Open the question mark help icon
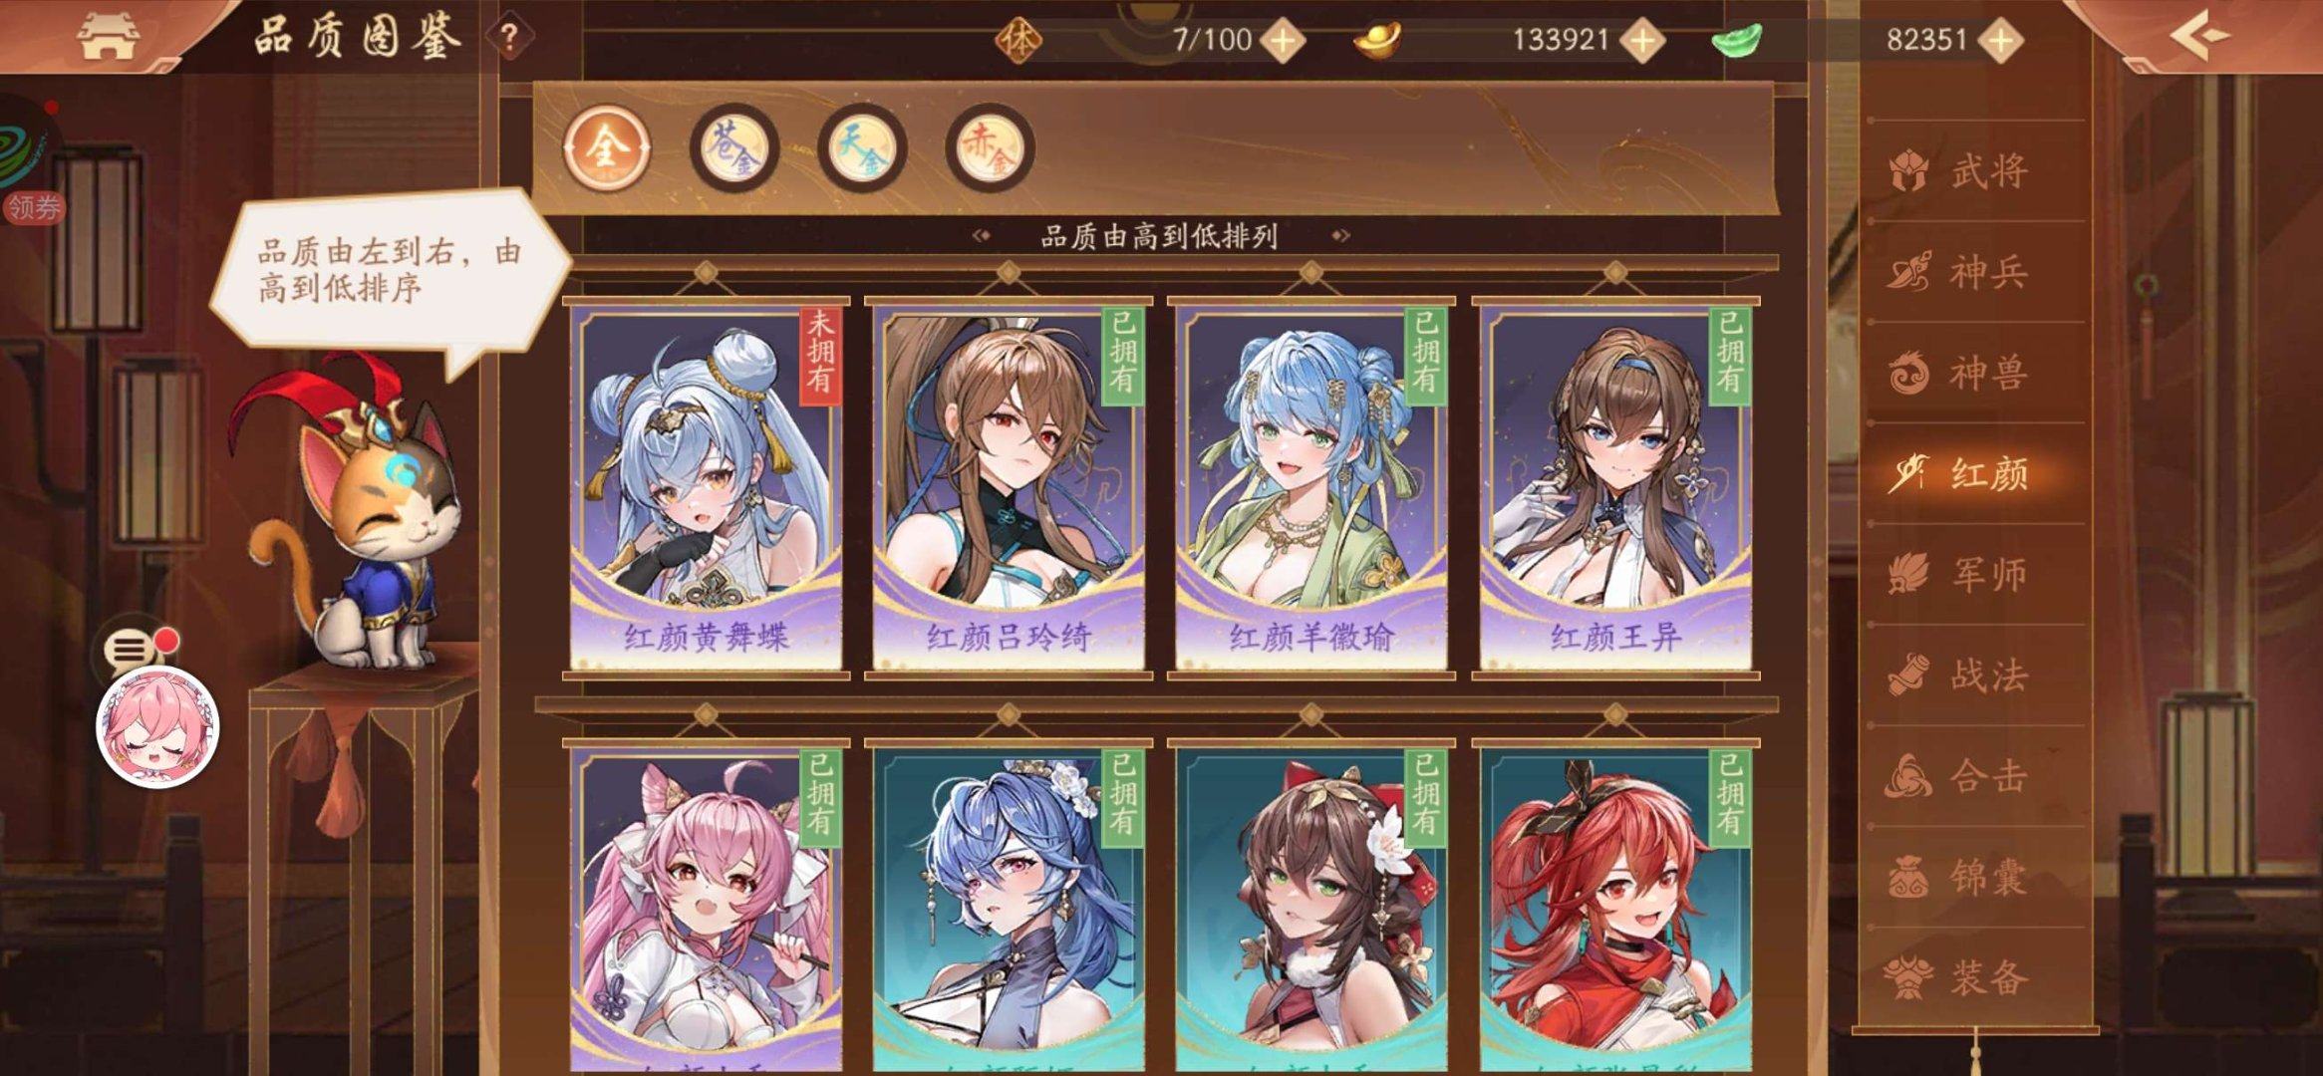 pos(509,38)
